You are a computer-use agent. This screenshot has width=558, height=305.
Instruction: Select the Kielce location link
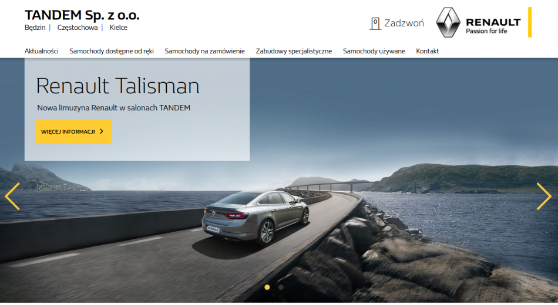[x=119, y=28]
